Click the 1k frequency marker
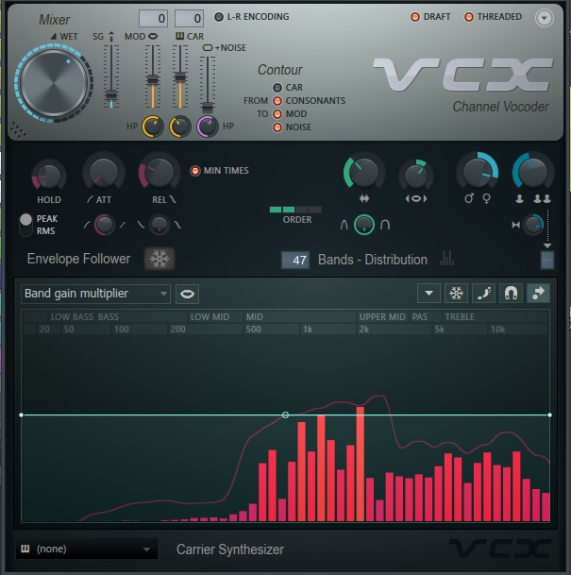571x575 pixels. 308,330
